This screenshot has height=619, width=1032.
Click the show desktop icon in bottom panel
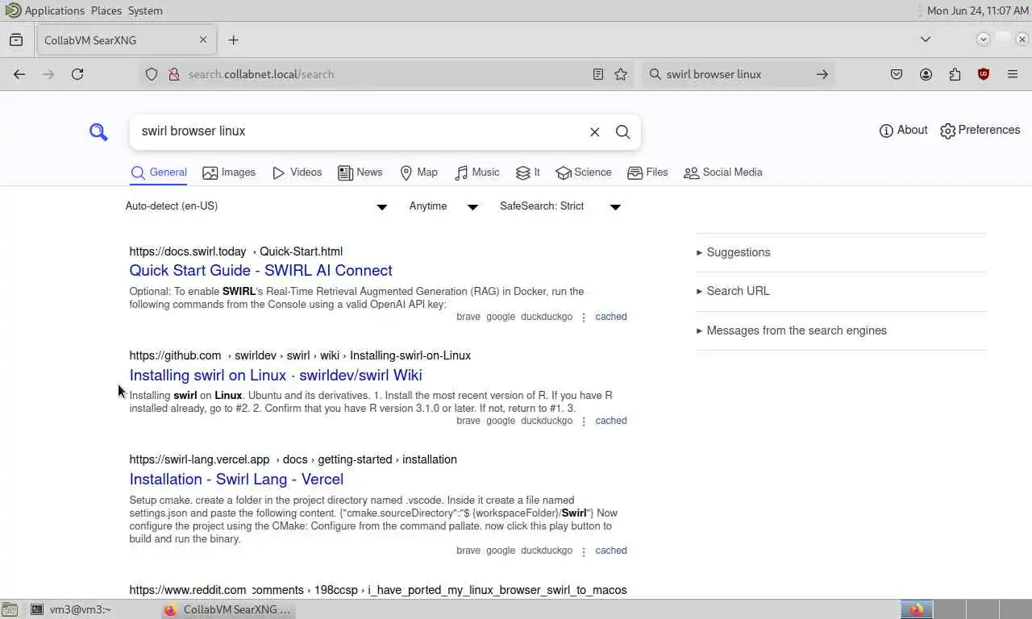pos(9,609)
